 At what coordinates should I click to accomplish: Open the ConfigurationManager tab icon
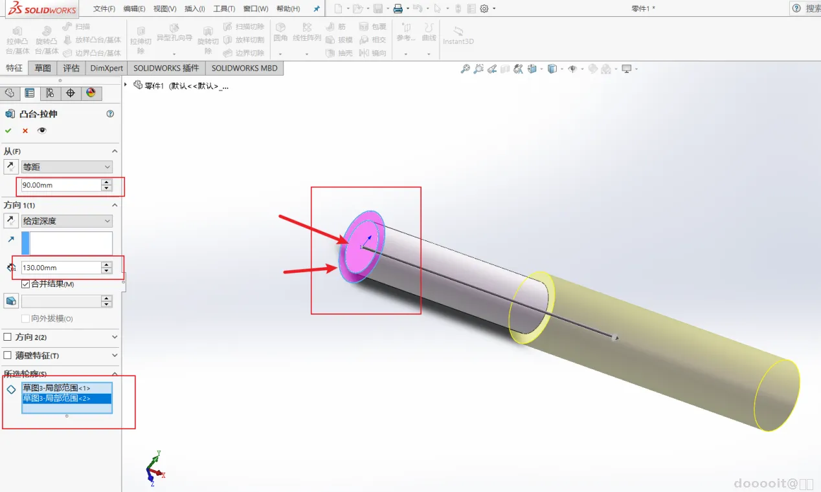[50, 93]
